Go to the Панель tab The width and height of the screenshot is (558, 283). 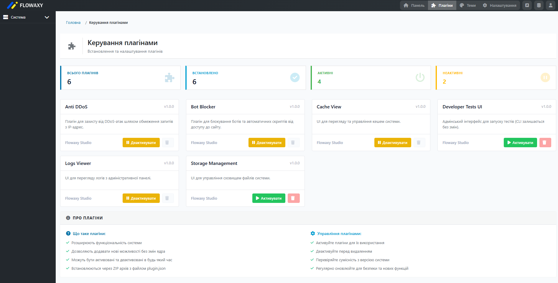(414, 5)
